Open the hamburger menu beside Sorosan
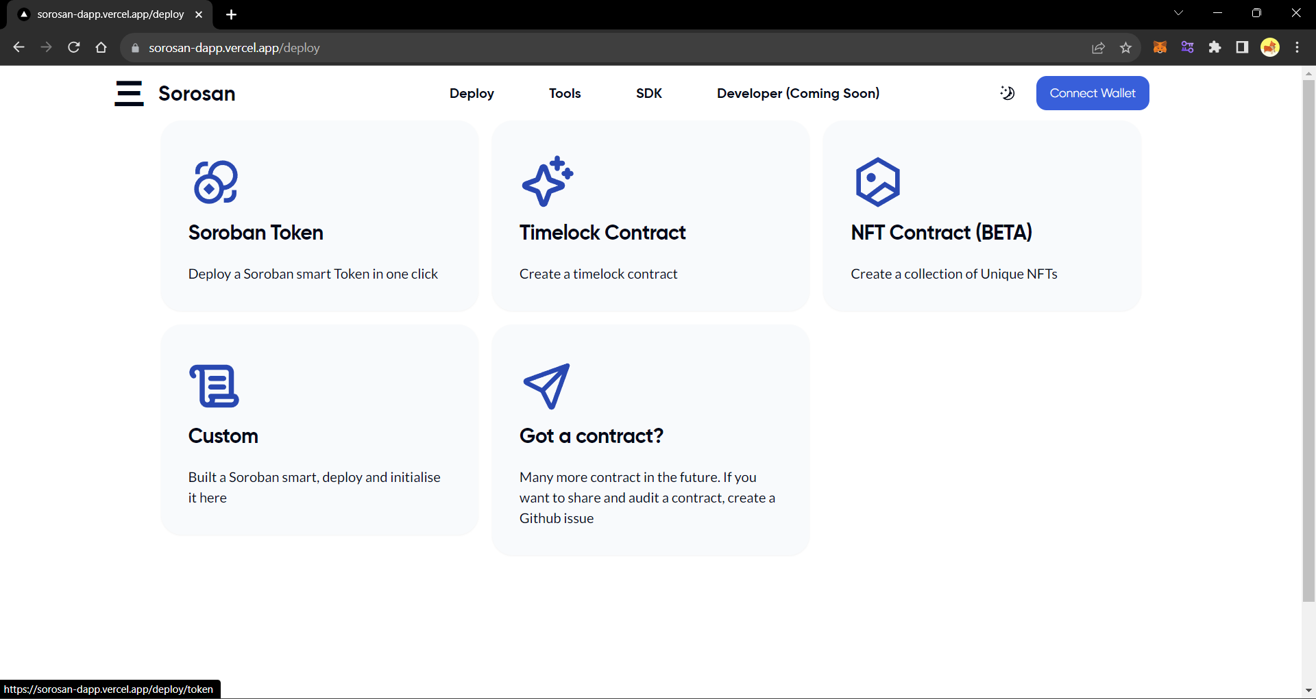This screenshot has height=699, width=1316. (129, 93)
